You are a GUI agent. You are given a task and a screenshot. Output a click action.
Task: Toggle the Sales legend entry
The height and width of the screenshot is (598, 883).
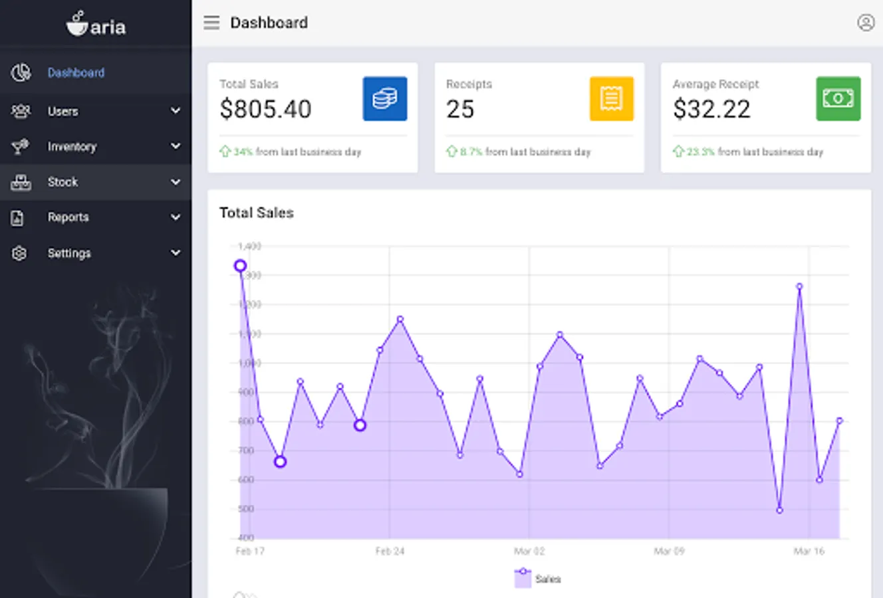538,579
